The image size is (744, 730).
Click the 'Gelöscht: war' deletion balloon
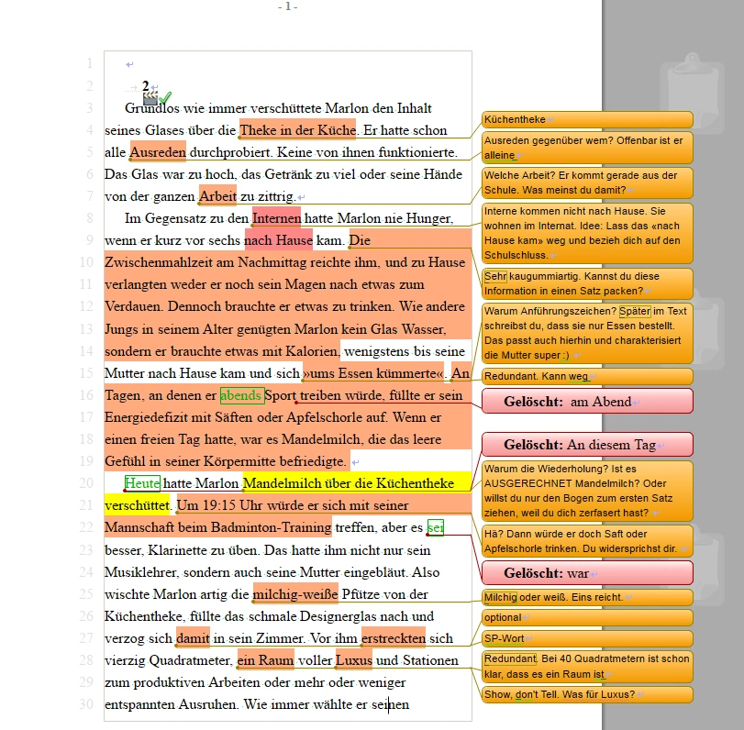pos(587,573)
